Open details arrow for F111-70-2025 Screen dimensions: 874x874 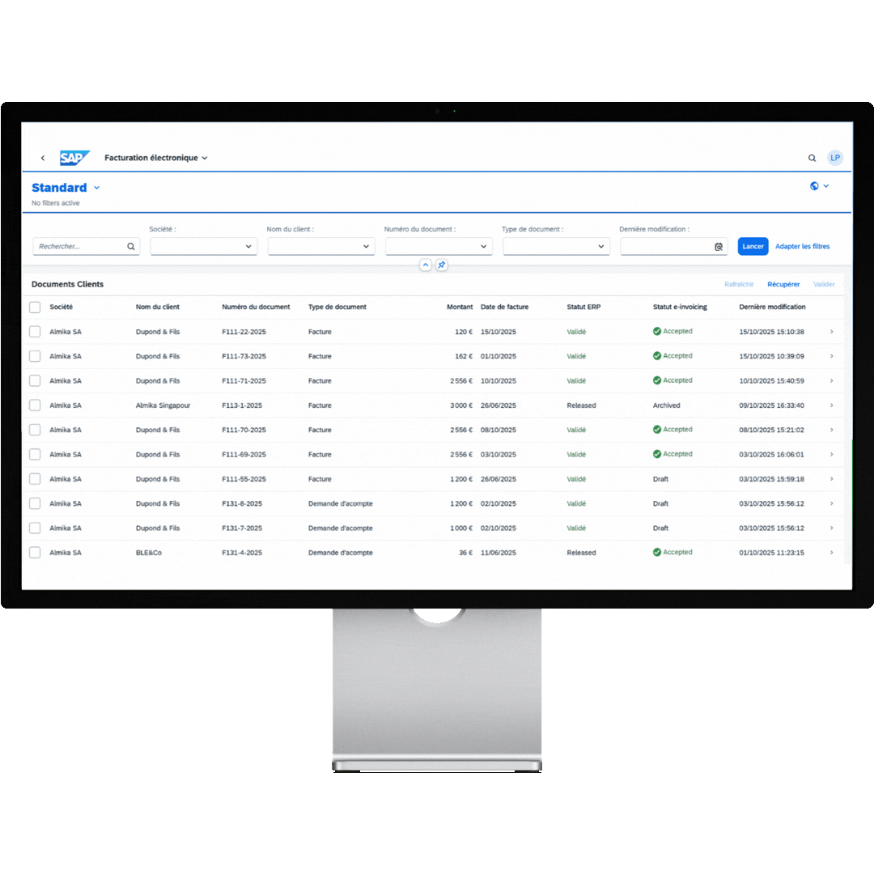(832, 430)
